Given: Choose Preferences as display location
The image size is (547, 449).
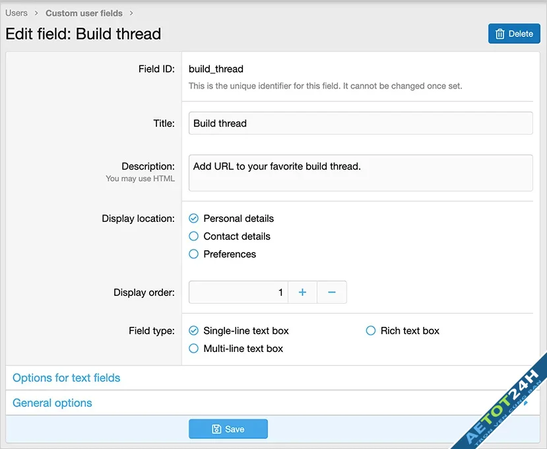Looking at the screenshot, I should click(194, 254).
